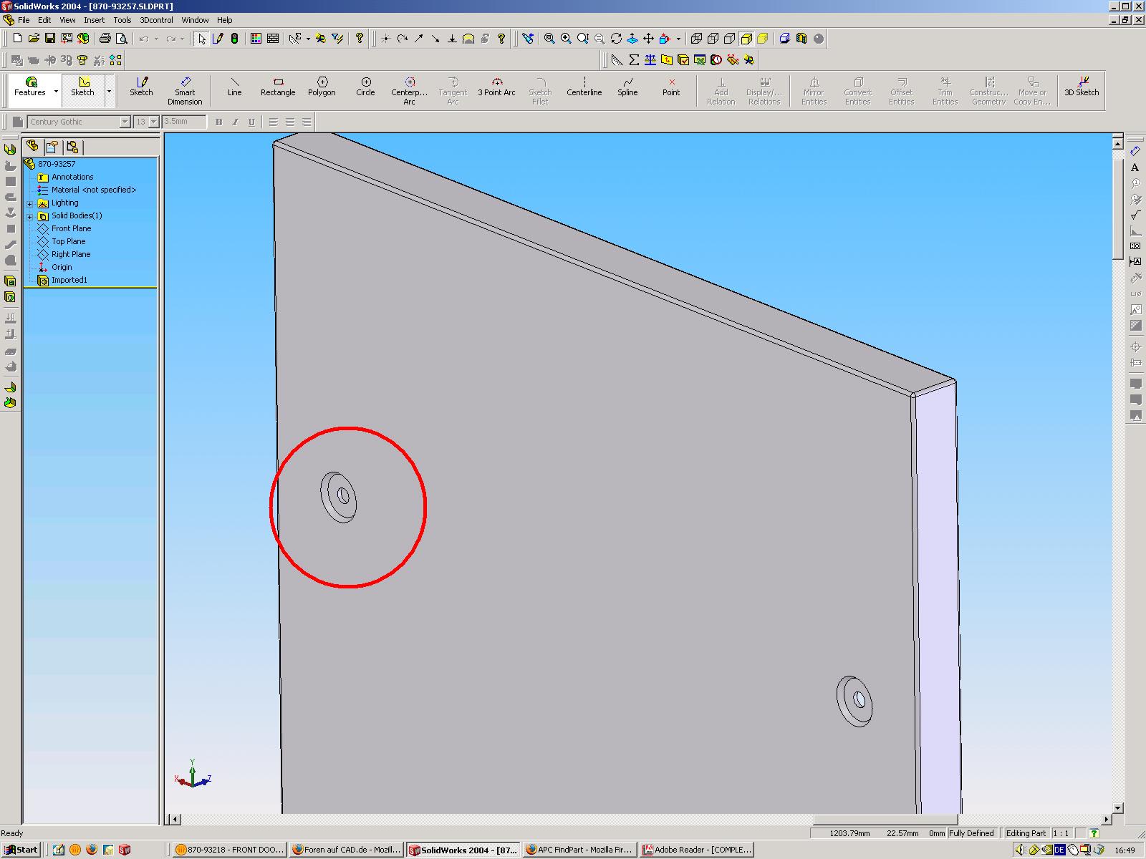Choose the Polygon sketch tool
This screenshot has width=1146, height=859.
[322, 87]
